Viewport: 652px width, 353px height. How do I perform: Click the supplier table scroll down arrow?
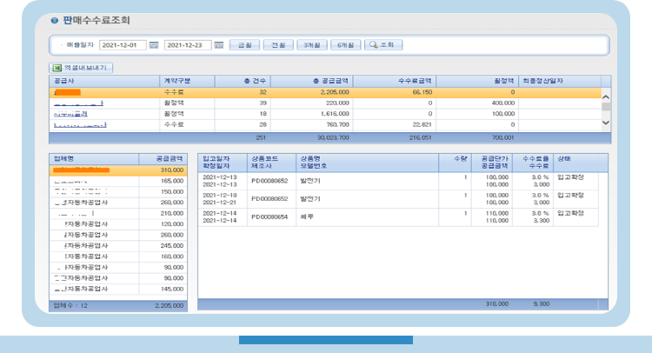coord(606,123)
